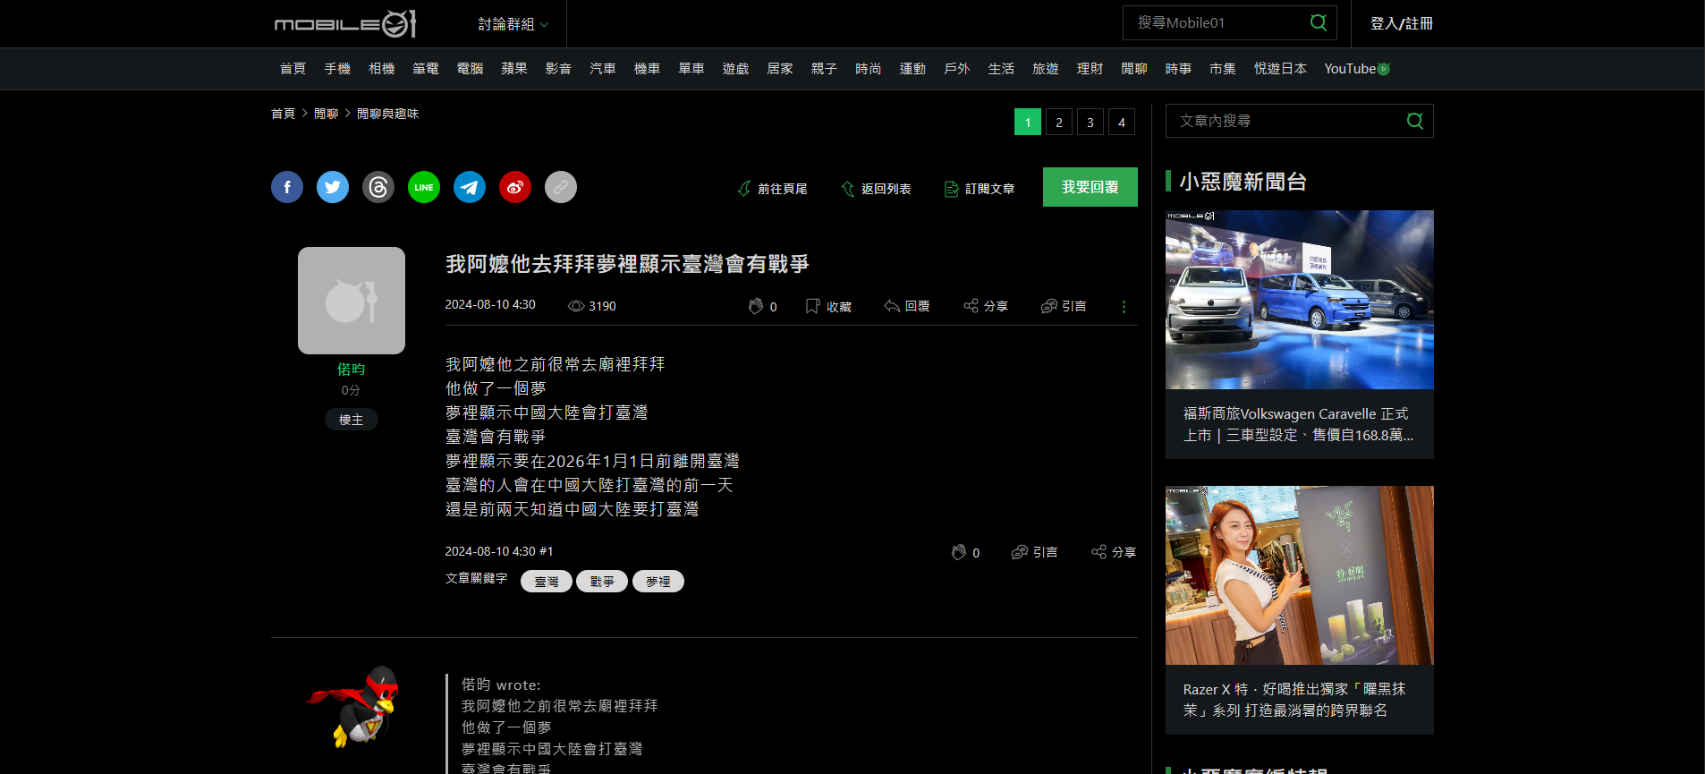1705x774 pixels.
Task: Click the Threads share icon
Action: 378,187
